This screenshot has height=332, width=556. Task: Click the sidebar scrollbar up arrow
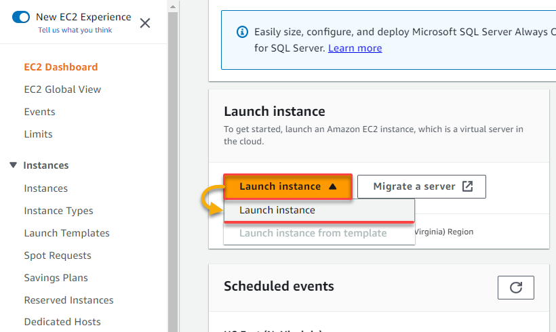pos(173,6)
